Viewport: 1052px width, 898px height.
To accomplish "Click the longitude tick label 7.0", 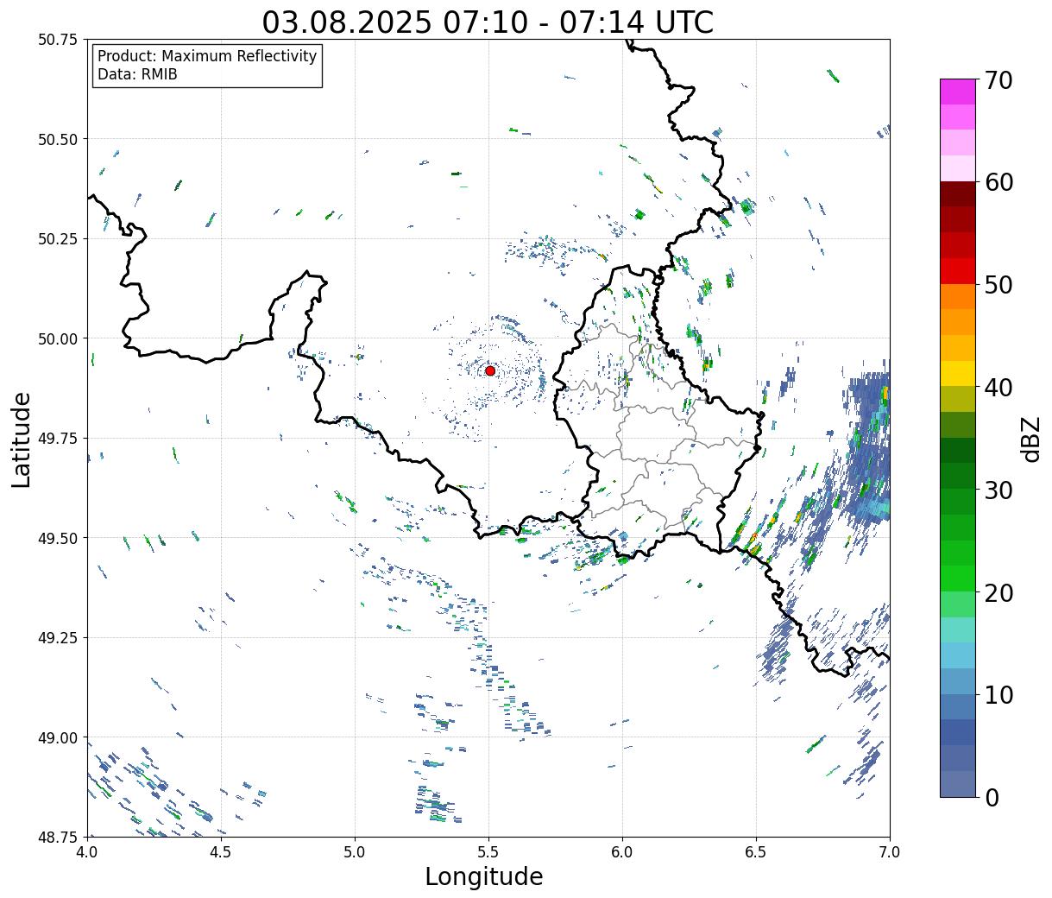I will pyautogui.click(x=890, y=852).
